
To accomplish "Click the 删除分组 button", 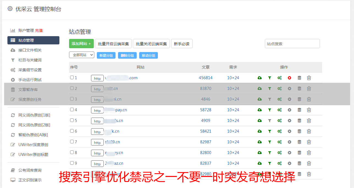I will pyautogui.click(x=127, y=55).
